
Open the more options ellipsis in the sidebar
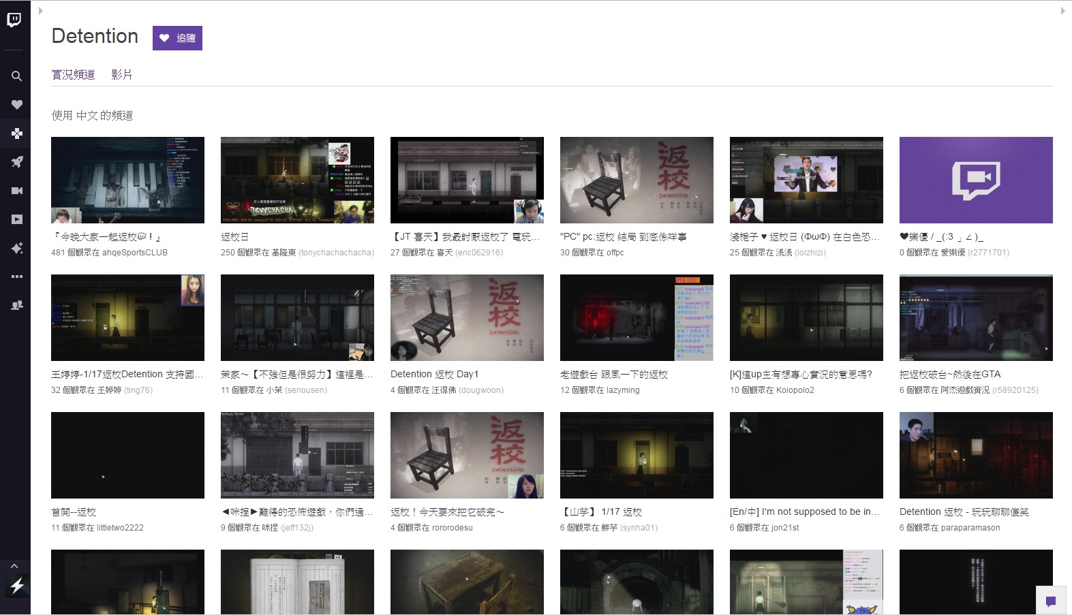(x=16, y=277)
